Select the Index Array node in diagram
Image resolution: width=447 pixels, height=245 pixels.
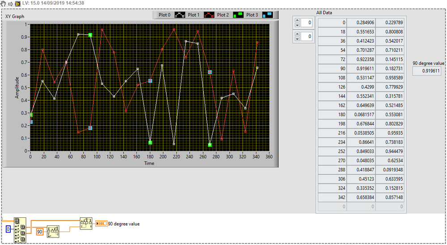coord(20,230)
